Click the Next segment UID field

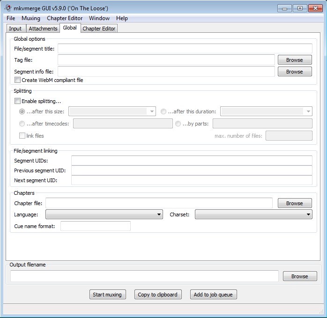coord(192,180)
